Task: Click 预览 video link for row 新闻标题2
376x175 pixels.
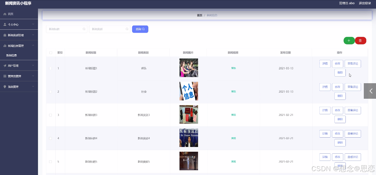Action: (233, 92)
